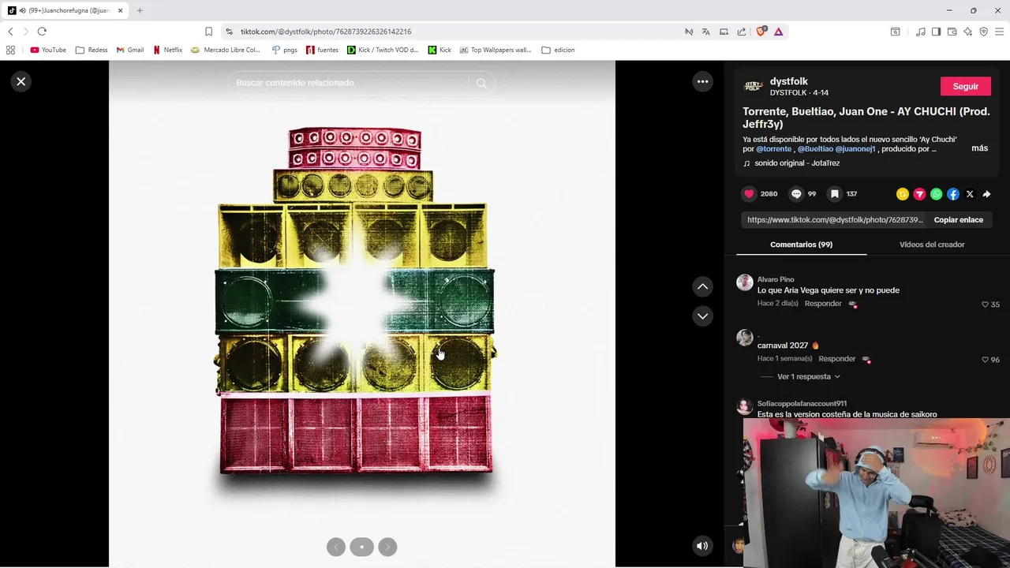
Task: Open the three-dot more options menu
Action: pyautogui.click(x=702, y=81)
